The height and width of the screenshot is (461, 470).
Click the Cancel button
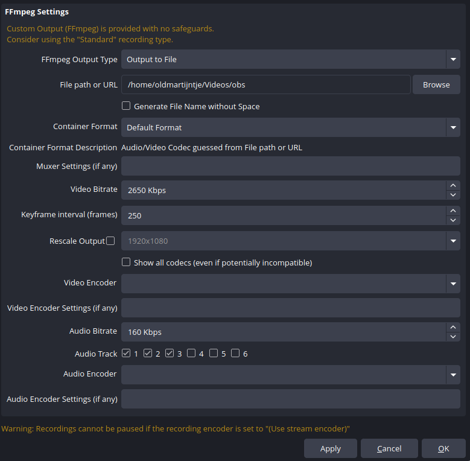[389, 448]
